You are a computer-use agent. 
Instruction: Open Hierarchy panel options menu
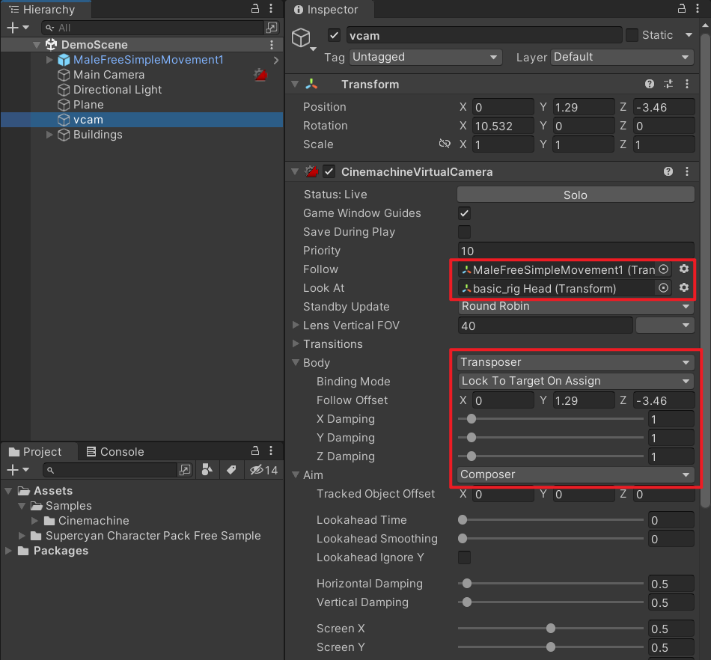(271, 9)
